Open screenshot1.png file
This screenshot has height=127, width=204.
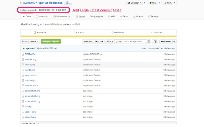point(33,91)
